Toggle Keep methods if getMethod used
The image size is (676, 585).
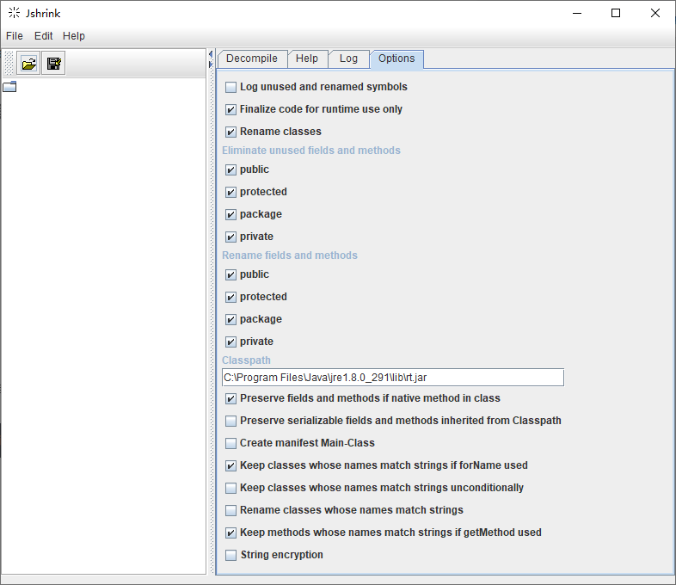pyautogui.click(x=231, y=533)
